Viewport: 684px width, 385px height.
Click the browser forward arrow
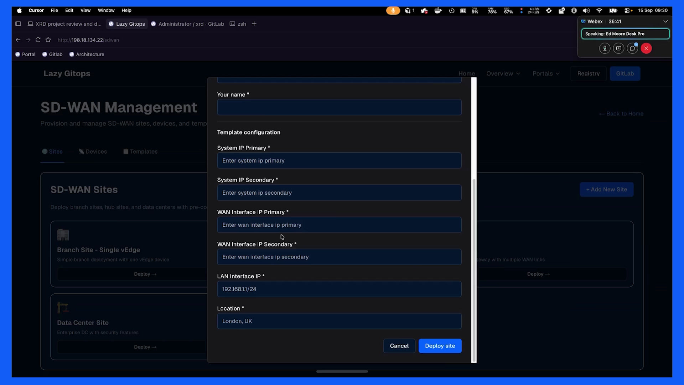pyautogui.click(x=28, y=40)
